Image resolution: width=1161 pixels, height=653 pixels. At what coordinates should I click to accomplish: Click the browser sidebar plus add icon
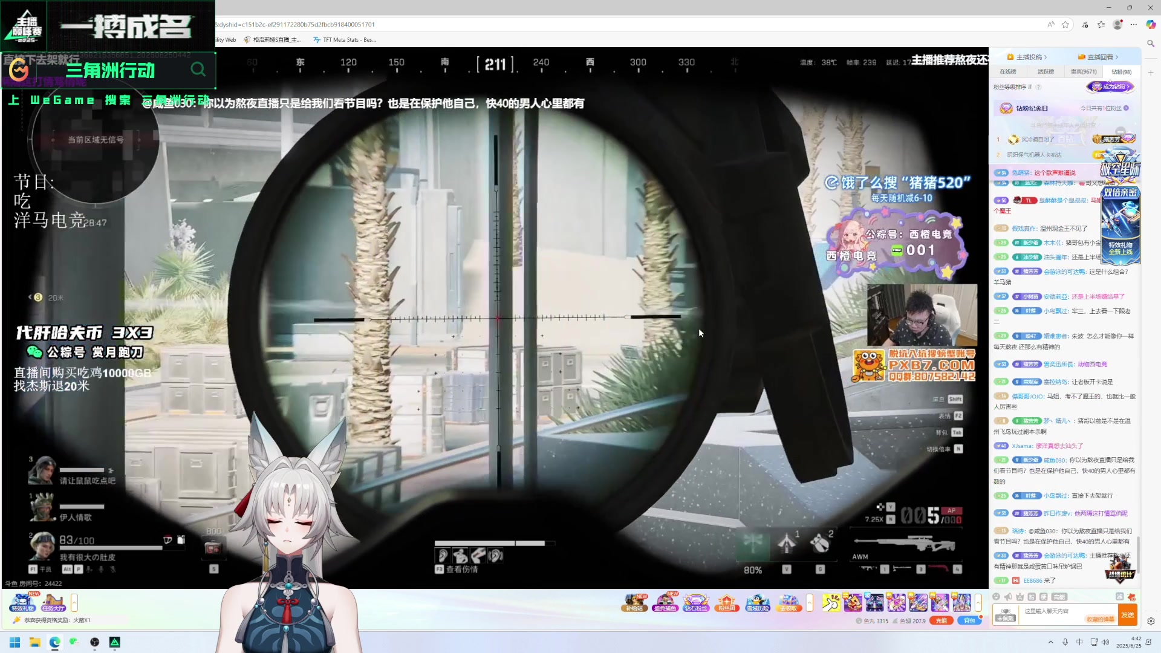pyautogui.click(x=1151, y=73)
